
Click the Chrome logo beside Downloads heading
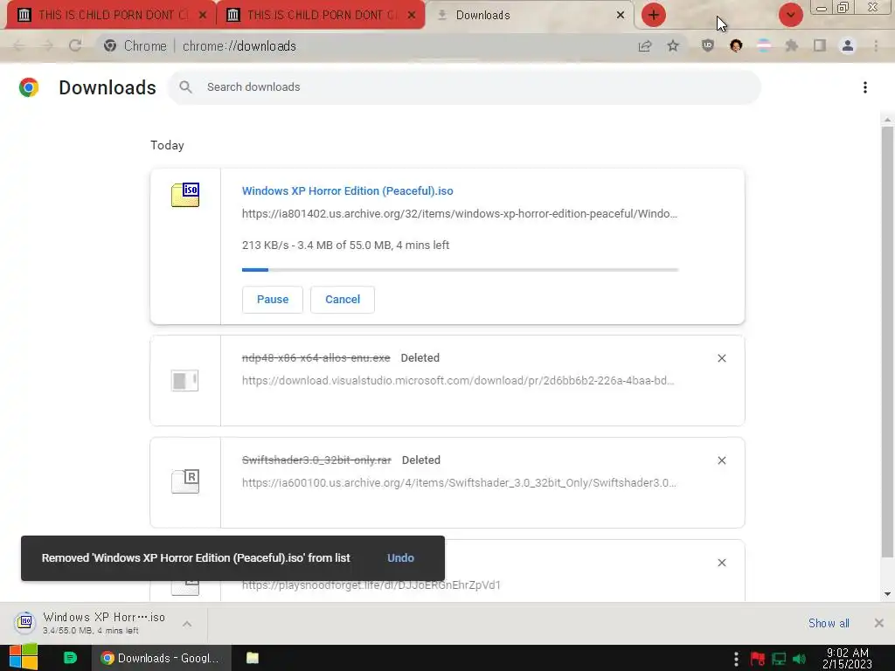29,87
